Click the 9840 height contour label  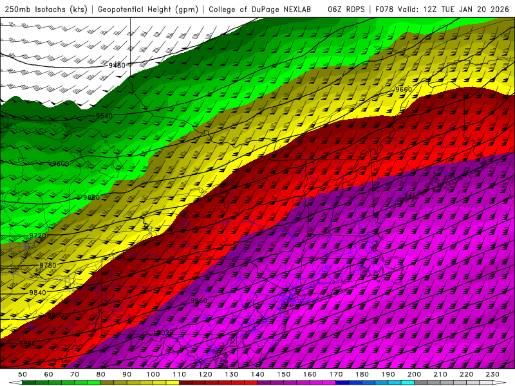[37, 293]
